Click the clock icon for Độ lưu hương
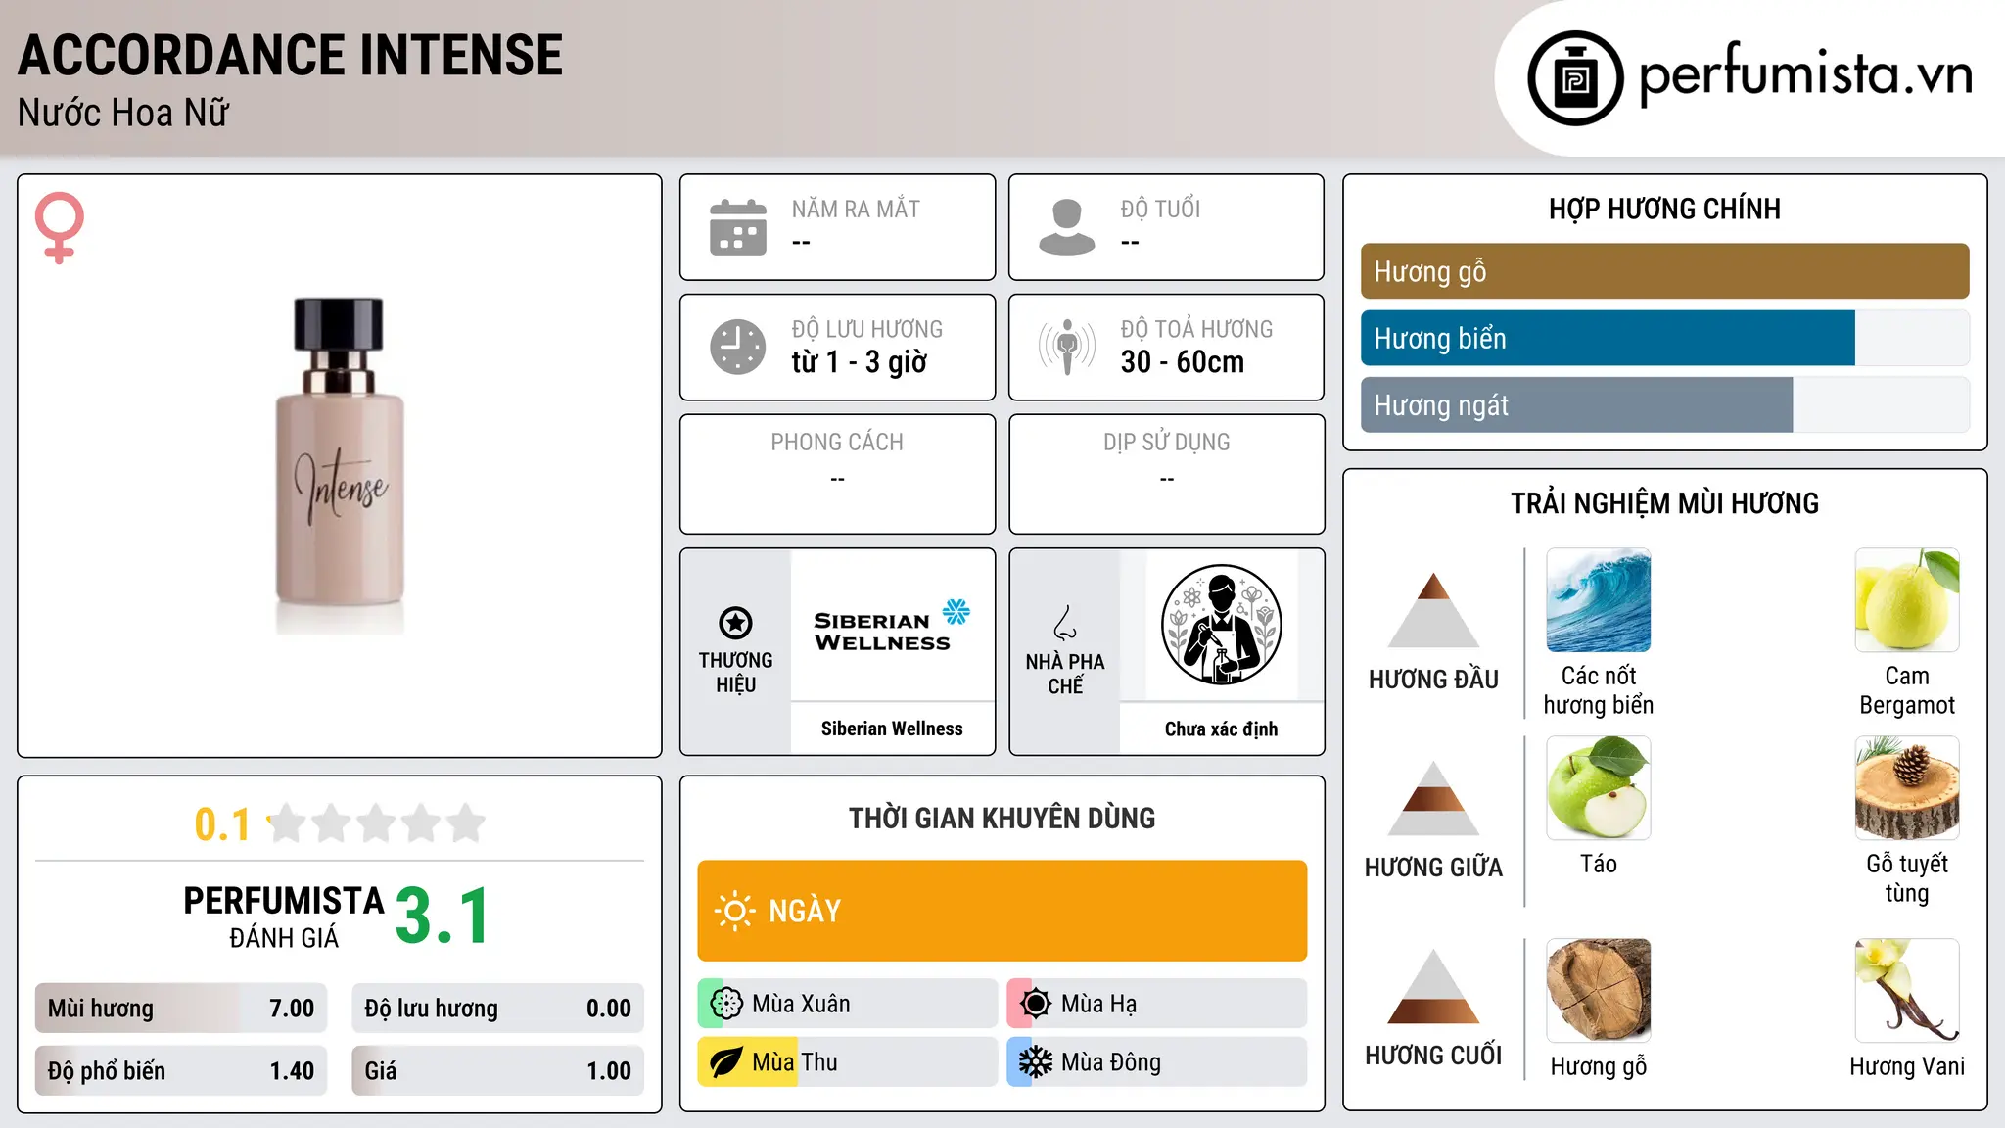This screenshot has height=1128, width=2005. pos(738,347)
